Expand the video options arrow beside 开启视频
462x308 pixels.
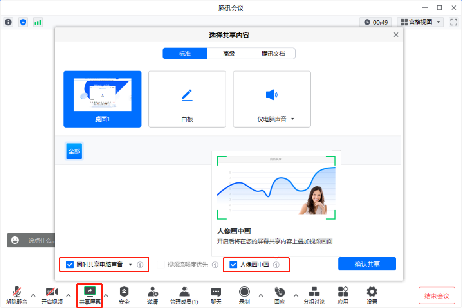[x=69, y=295]
